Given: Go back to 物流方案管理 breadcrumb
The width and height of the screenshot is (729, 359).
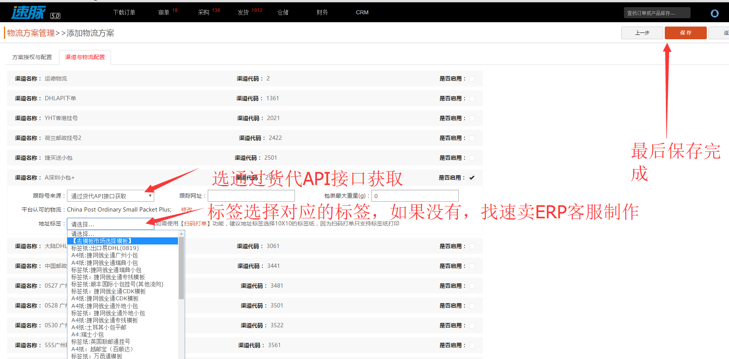Looking at the screenshot, I should pyautogui.click(x=31, y=33).
